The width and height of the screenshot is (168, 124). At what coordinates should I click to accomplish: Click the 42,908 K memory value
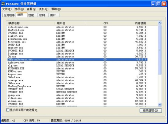tap(140, 104)
